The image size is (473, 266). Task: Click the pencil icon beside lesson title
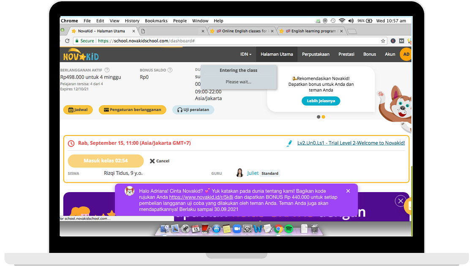[289, 143]
